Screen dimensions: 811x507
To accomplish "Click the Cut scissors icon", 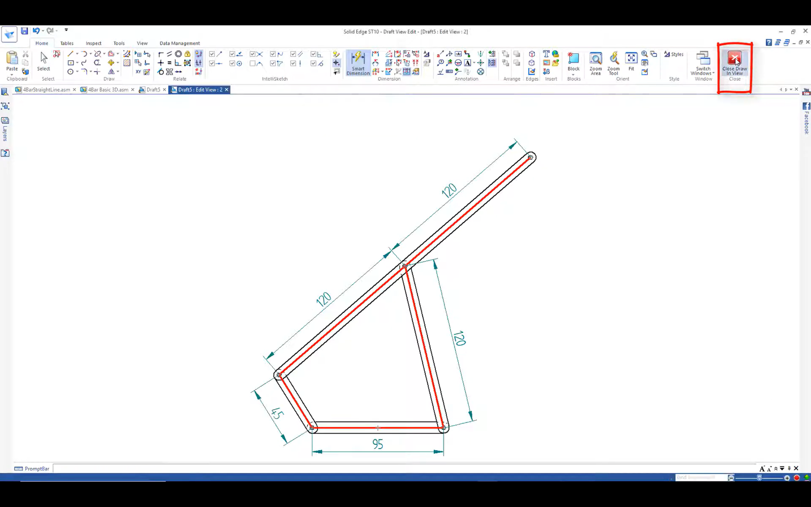I will pyautogui.click(x=25, y=54).
